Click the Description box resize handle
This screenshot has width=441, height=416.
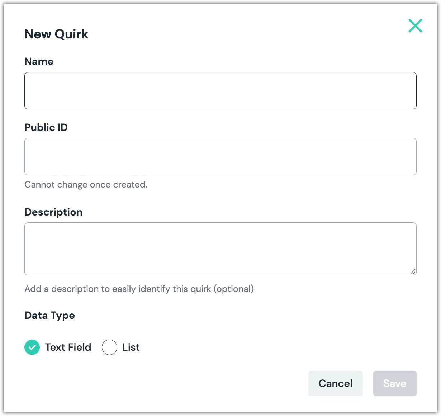click(x=413, y=272)
